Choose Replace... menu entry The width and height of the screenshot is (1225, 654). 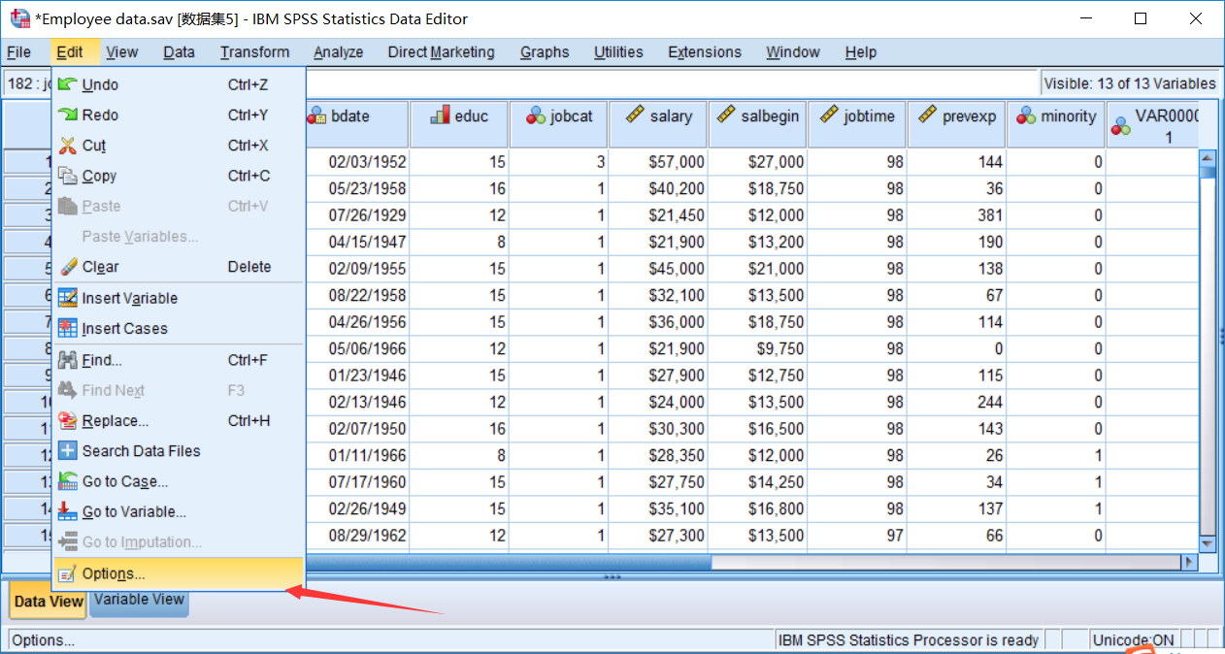[179, 420]
